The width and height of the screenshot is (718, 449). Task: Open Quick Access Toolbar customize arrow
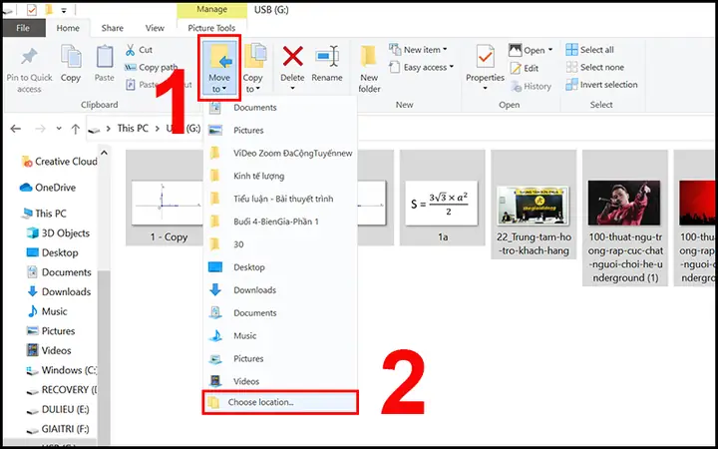click(64, 10)
